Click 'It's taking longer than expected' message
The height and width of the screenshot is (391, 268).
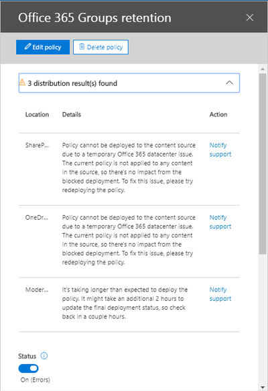(x=125, y=303)
